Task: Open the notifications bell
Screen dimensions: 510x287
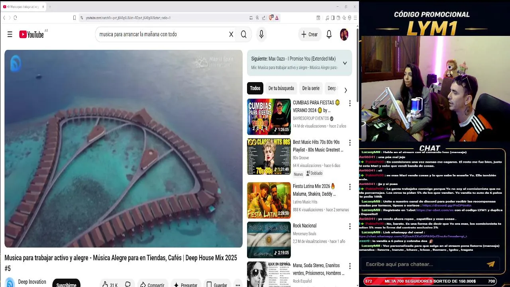Action: 329,34
